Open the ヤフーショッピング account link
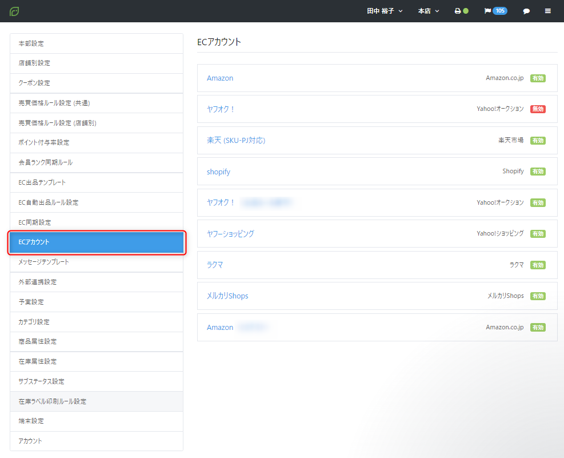The image size is (564, 458). click(x=230, y=234)
